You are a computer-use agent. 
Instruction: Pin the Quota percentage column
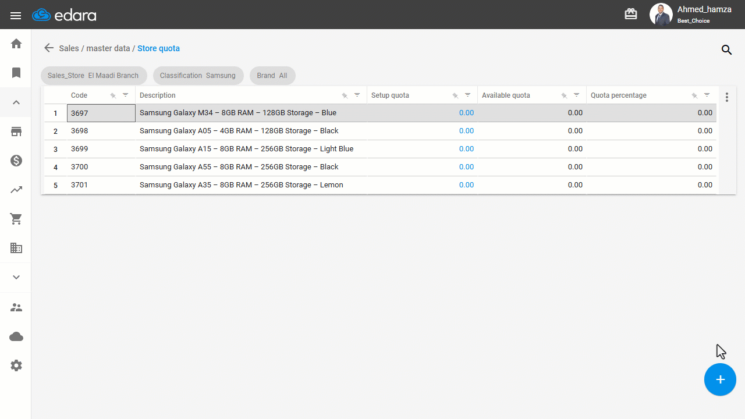point(694,95)
